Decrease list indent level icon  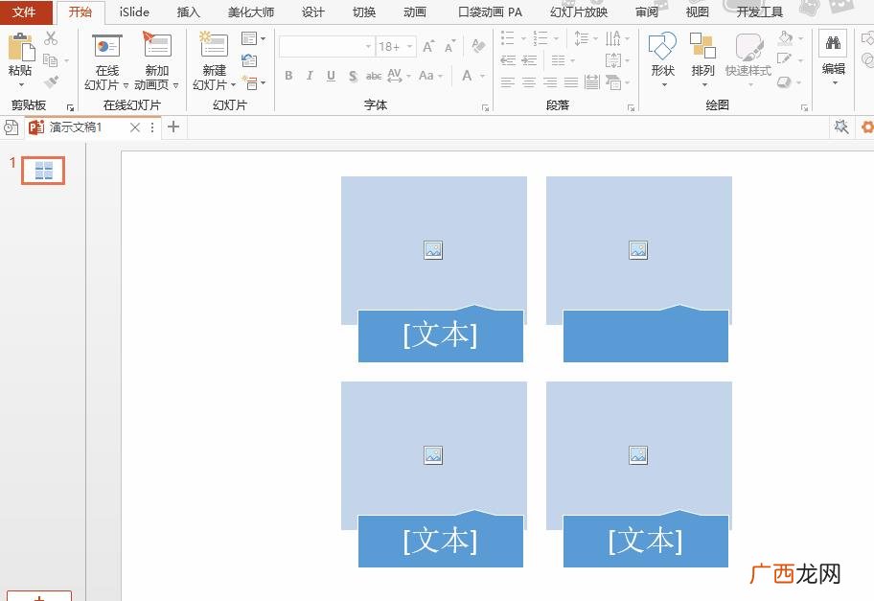(508, 60)
